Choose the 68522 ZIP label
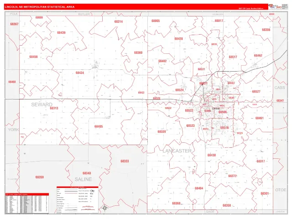This screenshot has width=292, height=219. click(189, 110)
